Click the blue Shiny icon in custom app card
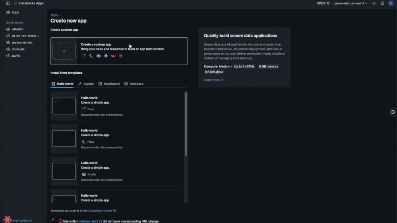Viewport: 397px width, 223px height. 106,56
